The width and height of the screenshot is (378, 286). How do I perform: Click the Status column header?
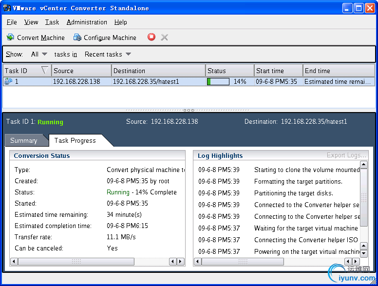coord(230,71)
